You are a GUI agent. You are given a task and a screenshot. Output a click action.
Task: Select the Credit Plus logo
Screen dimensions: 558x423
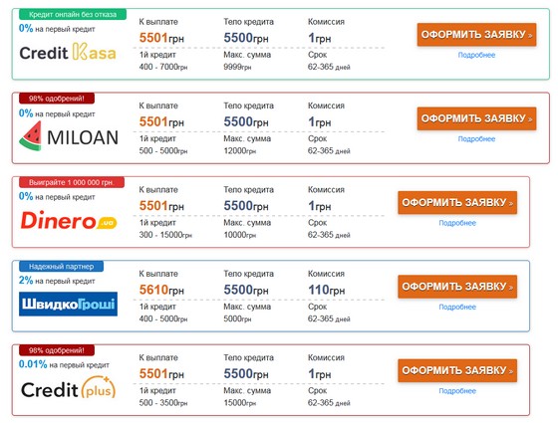point(69,388)
